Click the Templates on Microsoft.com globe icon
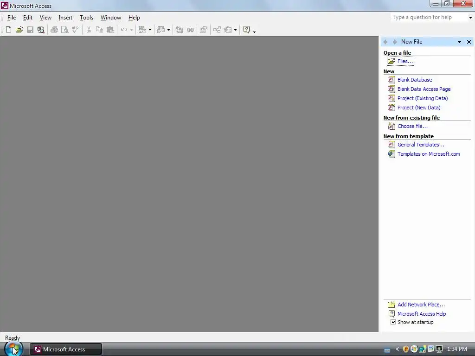This screenshot has height=356, width=475. click(391, 154)
